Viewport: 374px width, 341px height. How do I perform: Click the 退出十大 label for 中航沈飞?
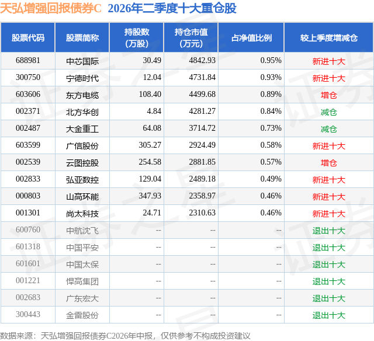pyautogui.click(x=328, y=230)
